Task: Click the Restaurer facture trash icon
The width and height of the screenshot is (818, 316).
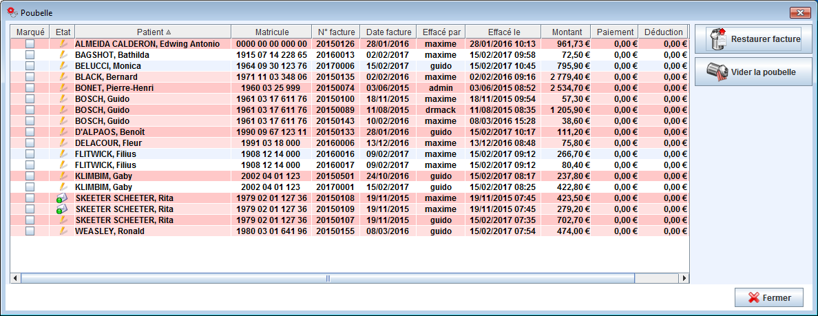Action: (717, 39)
